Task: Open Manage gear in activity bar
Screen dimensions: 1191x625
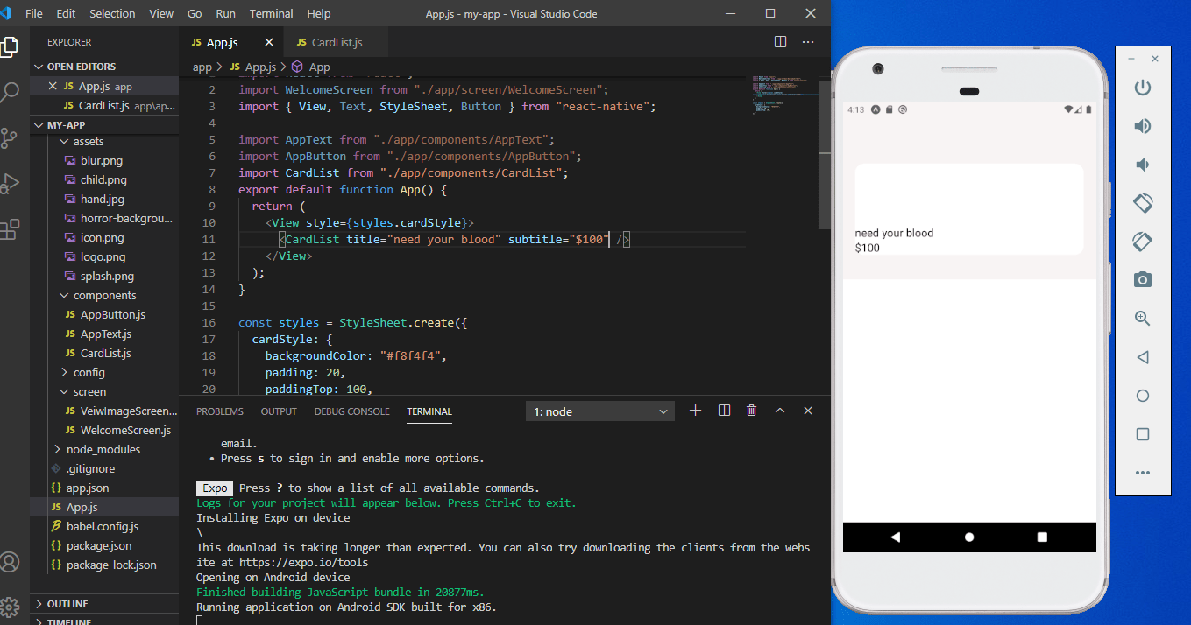Action: pos(9,607)
